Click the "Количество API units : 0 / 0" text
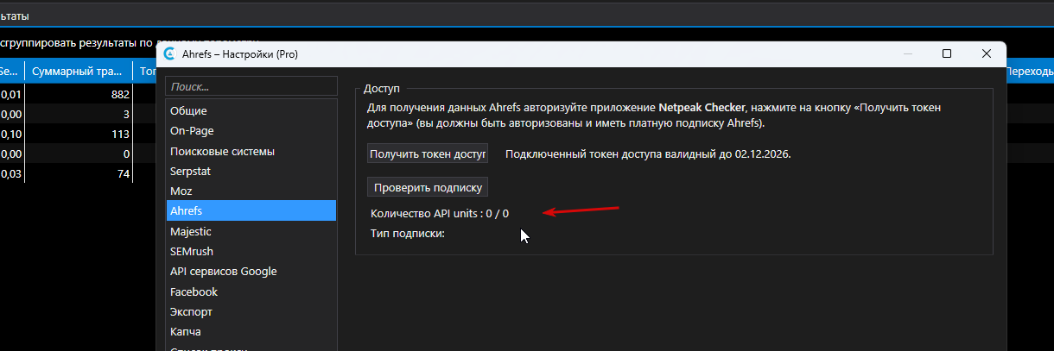 coord(439,213)
